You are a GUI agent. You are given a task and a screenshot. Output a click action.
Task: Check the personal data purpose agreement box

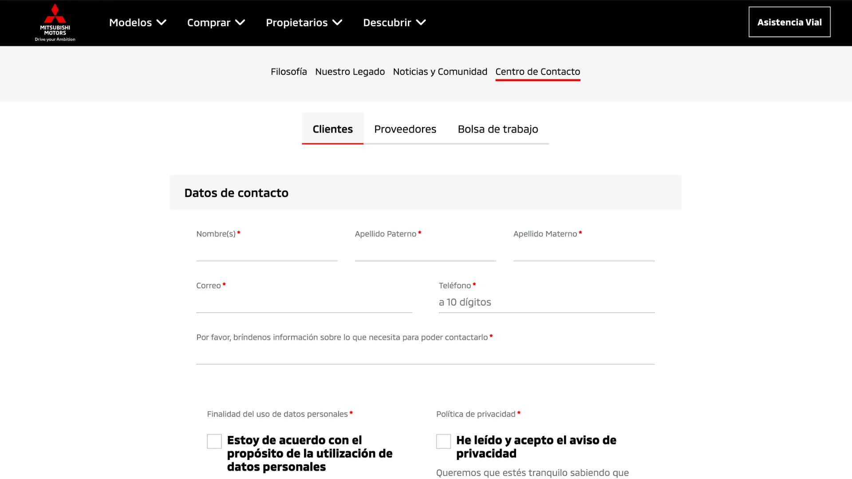tap(214, 441)
